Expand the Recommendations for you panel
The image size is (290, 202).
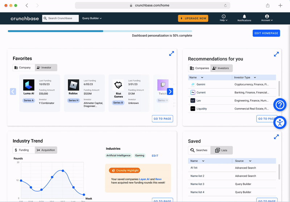tap(276, 54)
